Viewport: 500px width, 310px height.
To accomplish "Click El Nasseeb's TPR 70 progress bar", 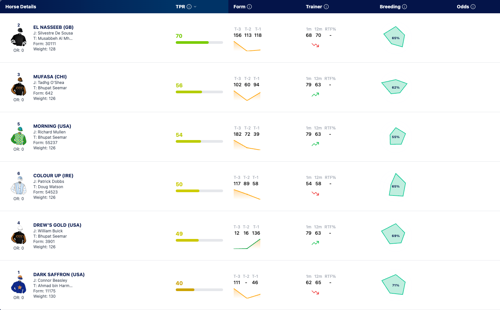I will pyautogui.click(x=199, y=42).
